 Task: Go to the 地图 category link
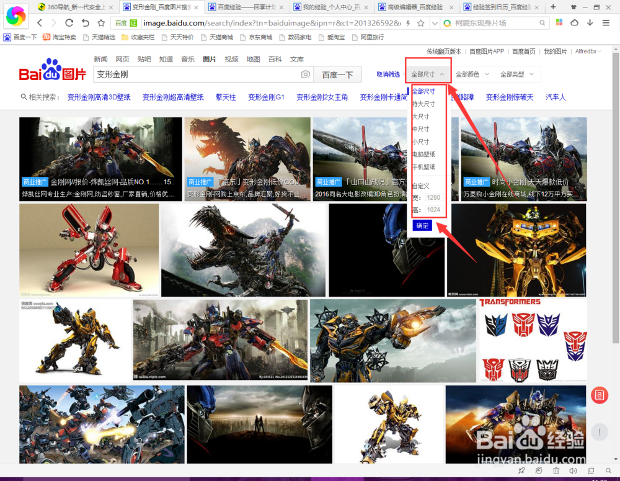click(x=253, y=60)
